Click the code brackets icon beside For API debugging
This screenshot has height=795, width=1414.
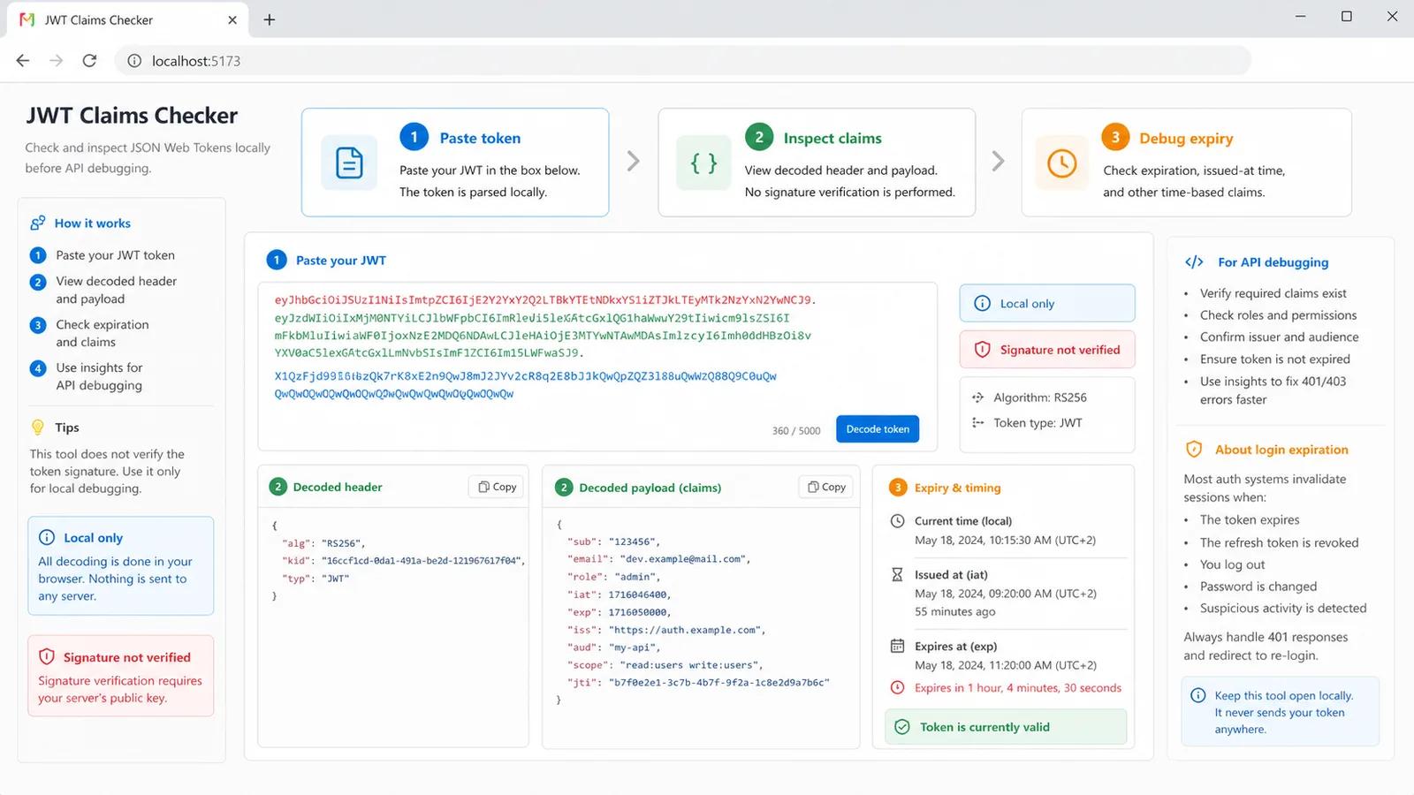tap(1194, 261)
